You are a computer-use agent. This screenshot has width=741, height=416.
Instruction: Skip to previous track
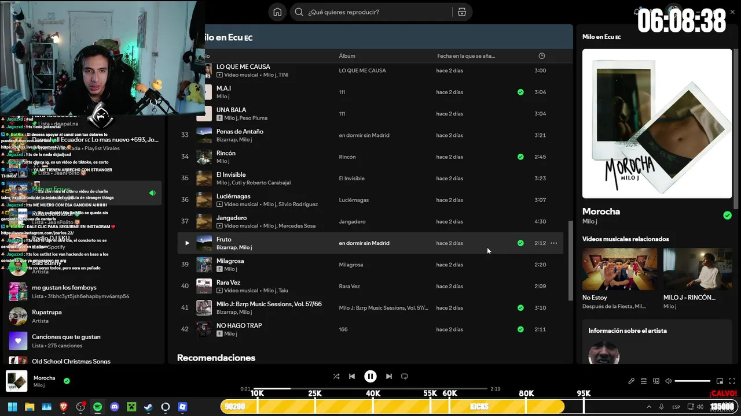point(352,376)
